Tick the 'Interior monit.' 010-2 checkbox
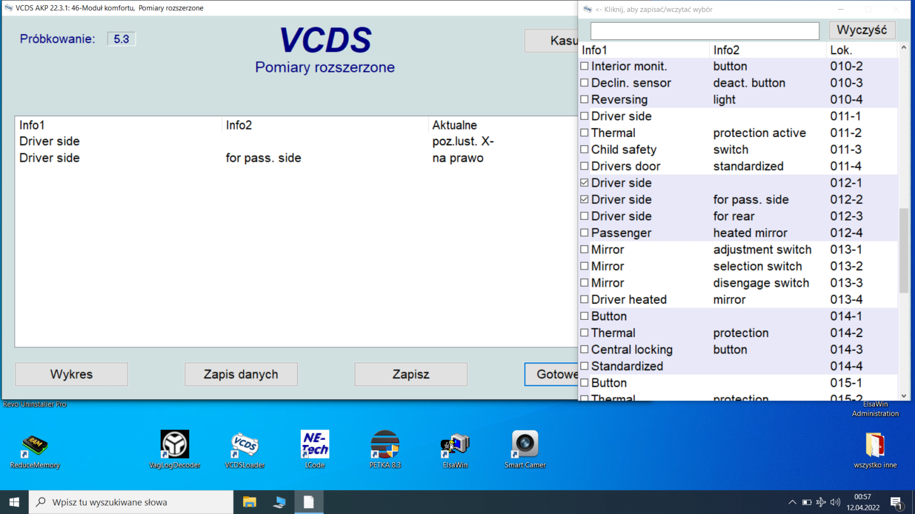 pos(584,66)
